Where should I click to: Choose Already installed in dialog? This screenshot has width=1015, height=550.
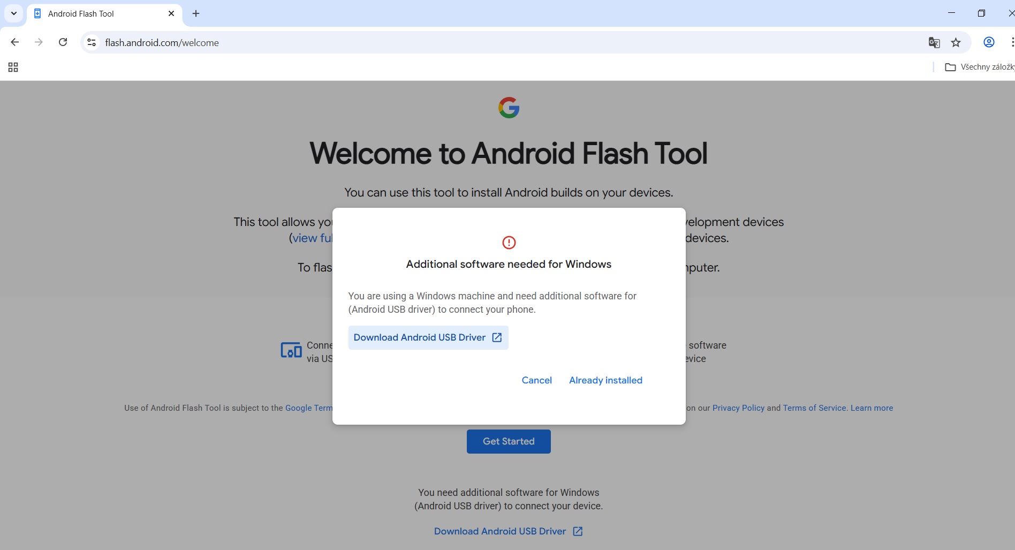pos(605,380)
